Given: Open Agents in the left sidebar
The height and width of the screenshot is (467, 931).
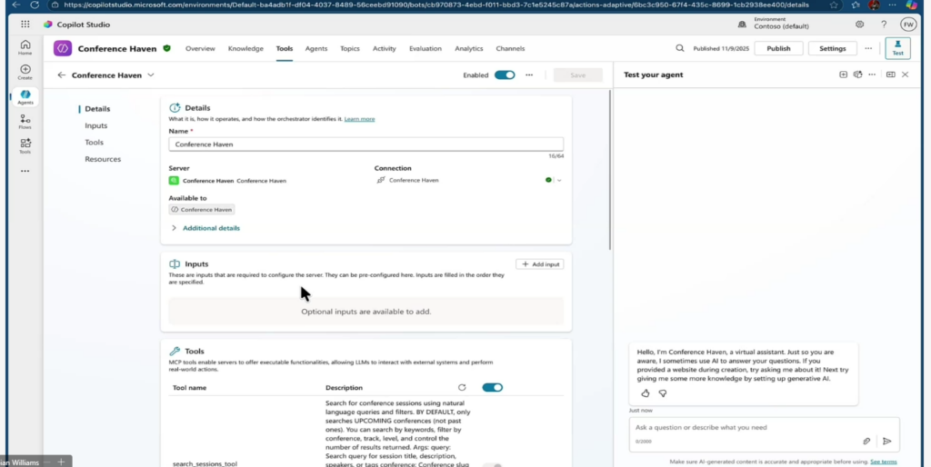Looking at the screenshot, I should point(25,97).
